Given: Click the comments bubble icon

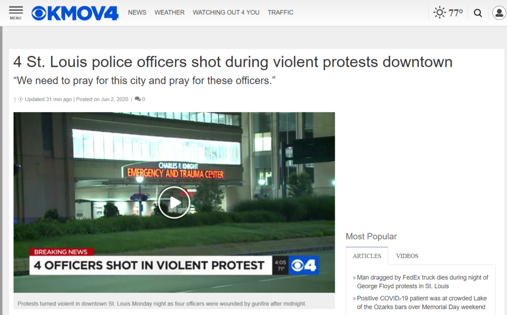Looking at the screenshot, I should tap(138, 99).
